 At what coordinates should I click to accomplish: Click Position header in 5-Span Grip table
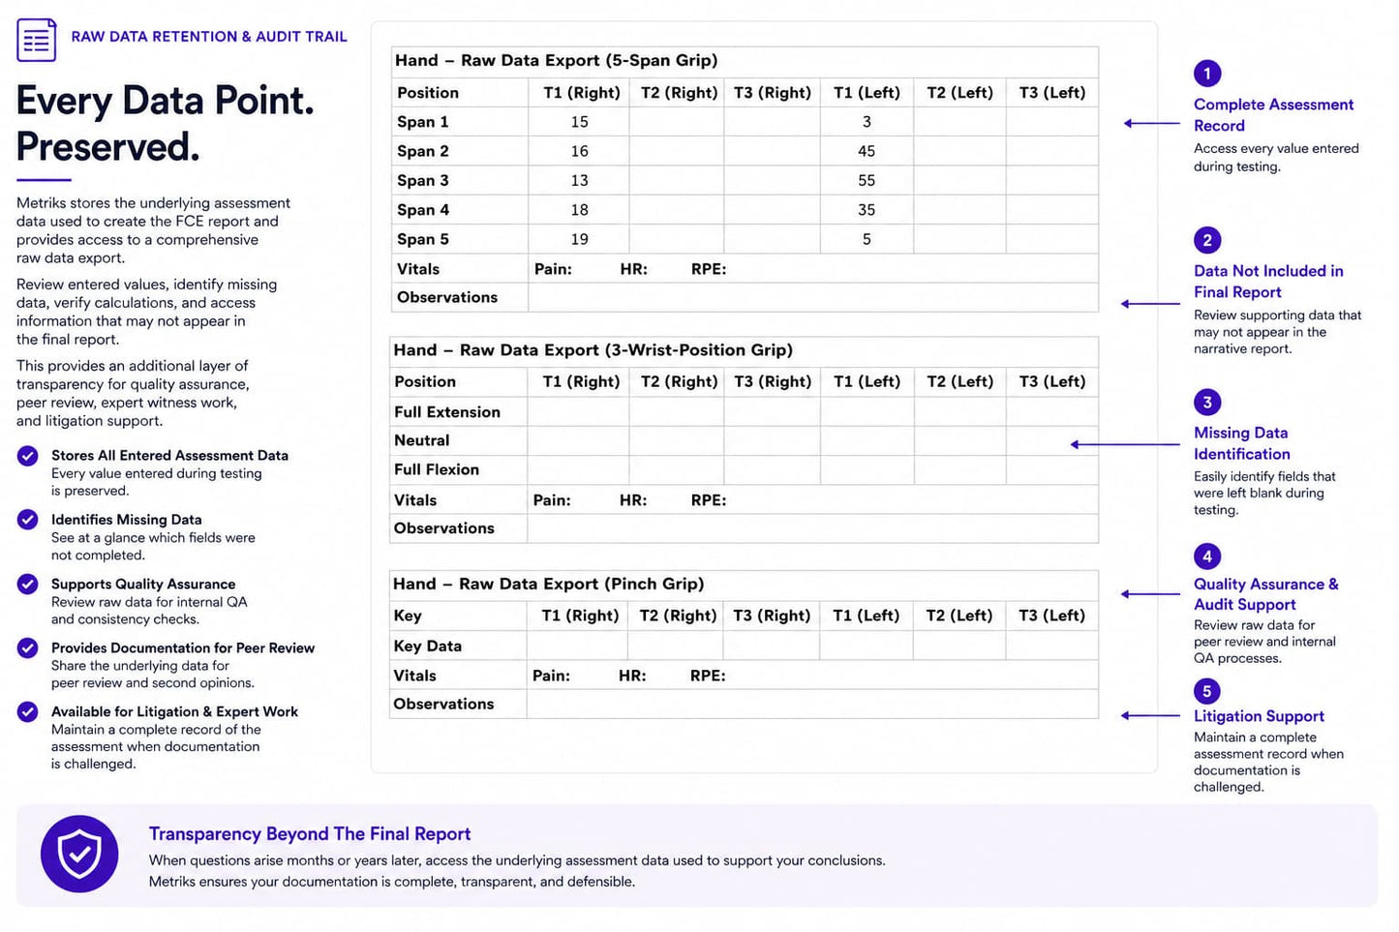pos(428,93)
